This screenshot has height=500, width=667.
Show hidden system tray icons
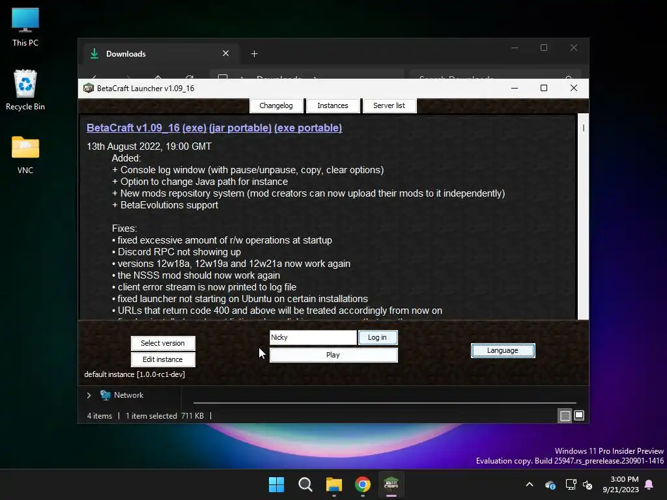[530, 484]
